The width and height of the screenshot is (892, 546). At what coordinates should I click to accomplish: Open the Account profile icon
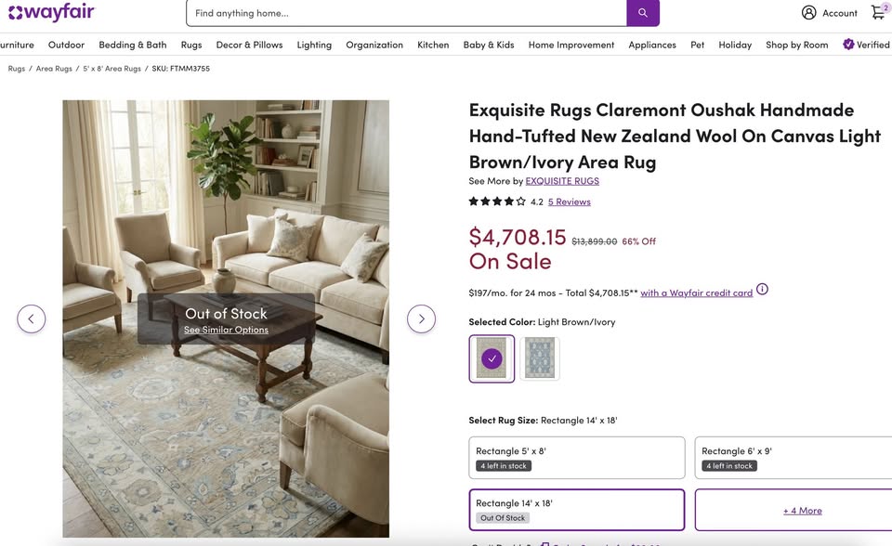(x=809, y=13)
